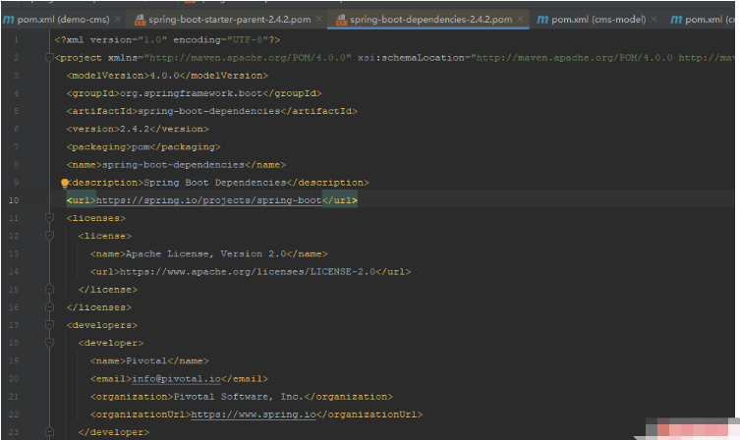Click file icon on spring-boot-starter-parent tab
Screen dimensions: 740x440
[x=140, y=20]
